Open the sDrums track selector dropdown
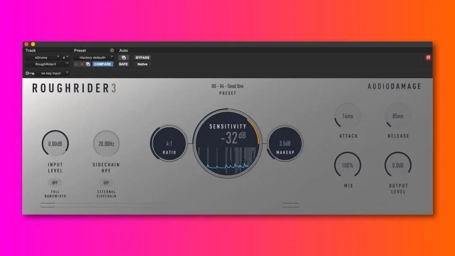The image size is (455, 256). tap(43, 57)
